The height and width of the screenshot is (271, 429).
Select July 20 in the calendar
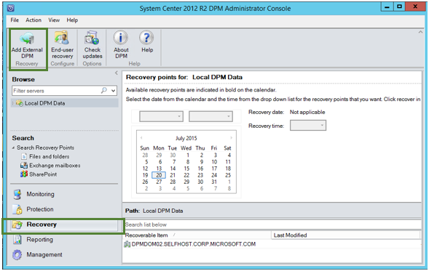point(159,175)
